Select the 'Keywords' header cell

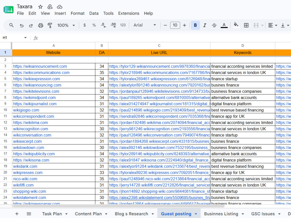click(243, 53)
